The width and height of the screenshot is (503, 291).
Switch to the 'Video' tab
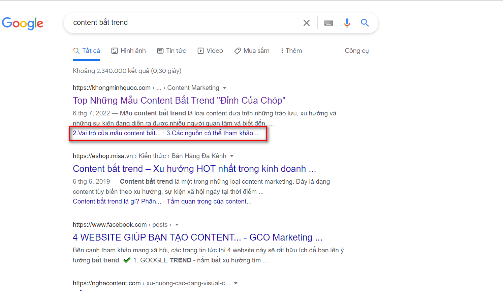(210, 51)
